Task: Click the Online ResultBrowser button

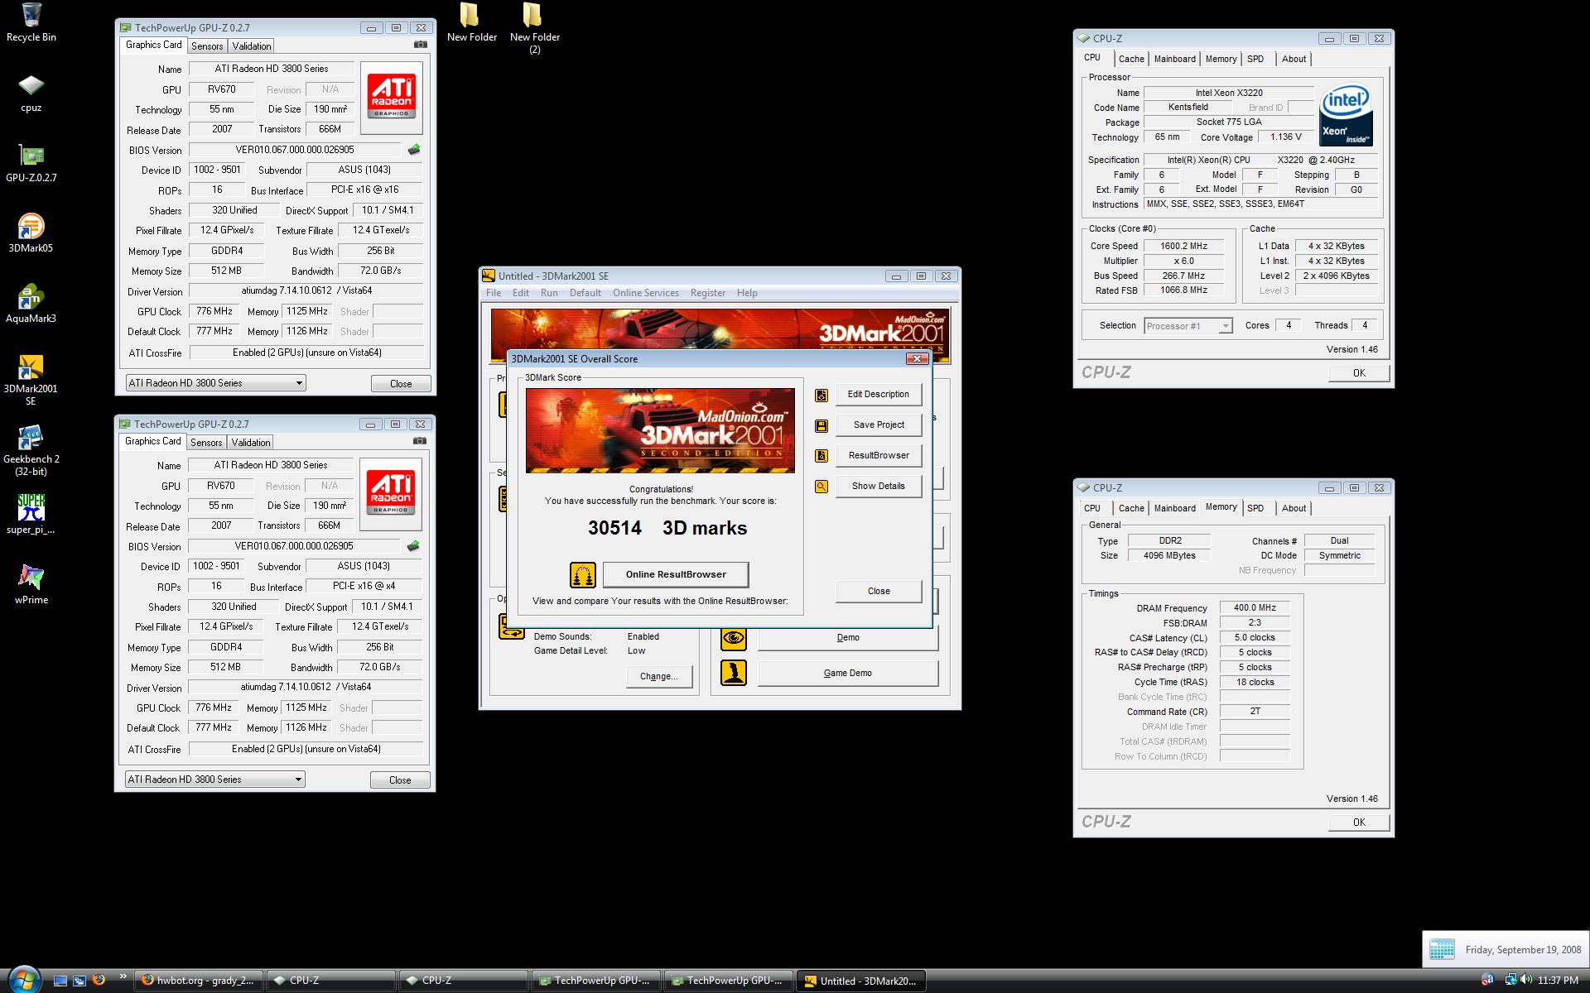Action: (x=676, y=574)
